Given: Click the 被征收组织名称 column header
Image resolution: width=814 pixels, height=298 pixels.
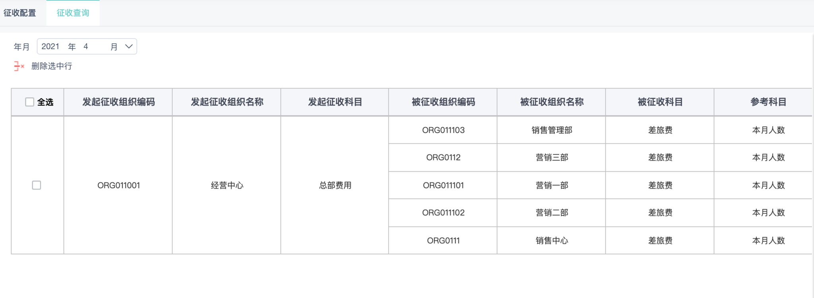Looking at the screenshot, I should [552, 102].
